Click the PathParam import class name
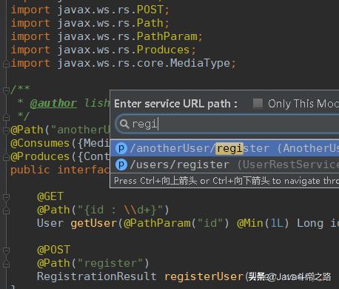This screenshot has height=289, width=339. [167, 36]
